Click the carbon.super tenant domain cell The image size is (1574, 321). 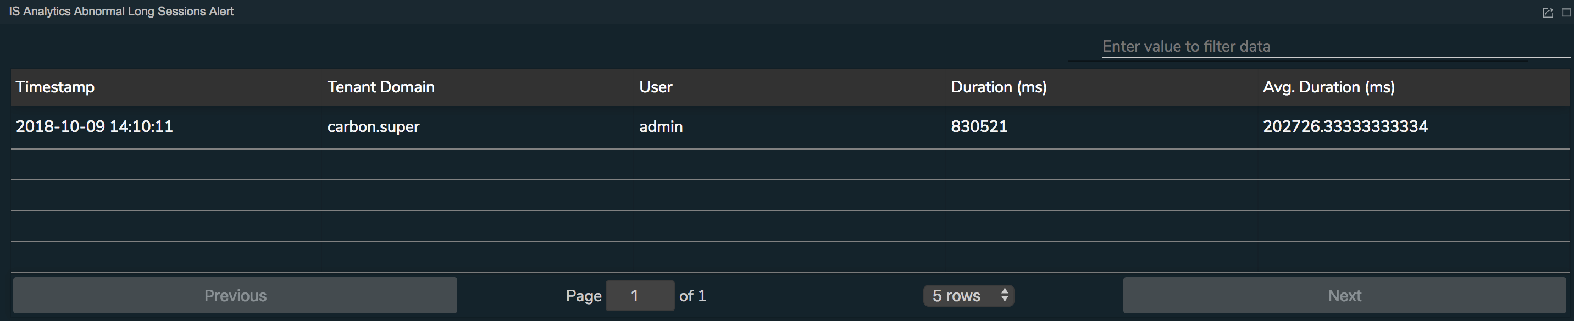click(x=373, y=126)
